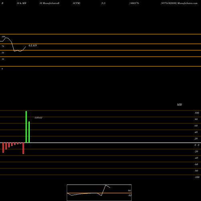The height and width of the screenshot is (201, 201).
Task: Click the MunafaSutra.com watermark text at top right
Action: coord(187,3)
